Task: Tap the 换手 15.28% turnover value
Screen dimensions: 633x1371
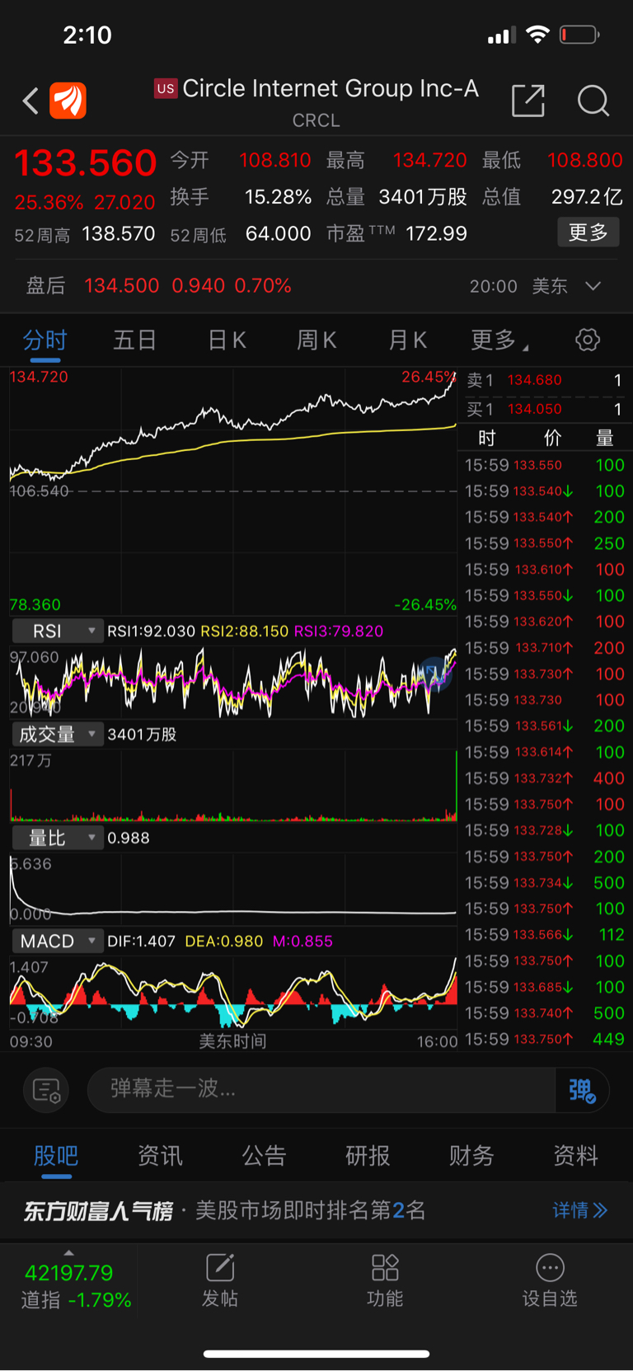Action: tap(279, 197)
